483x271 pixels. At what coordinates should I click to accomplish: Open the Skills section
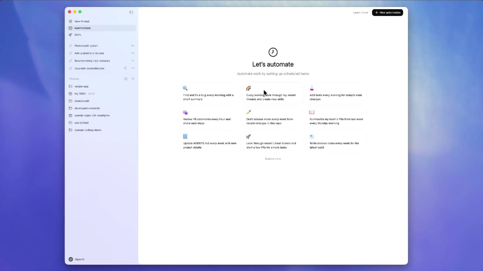point(77,35)
